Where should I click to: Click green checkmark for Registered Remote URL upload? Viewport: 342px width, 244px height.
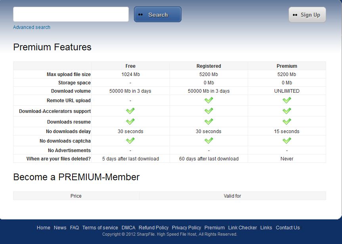(209, 100)
